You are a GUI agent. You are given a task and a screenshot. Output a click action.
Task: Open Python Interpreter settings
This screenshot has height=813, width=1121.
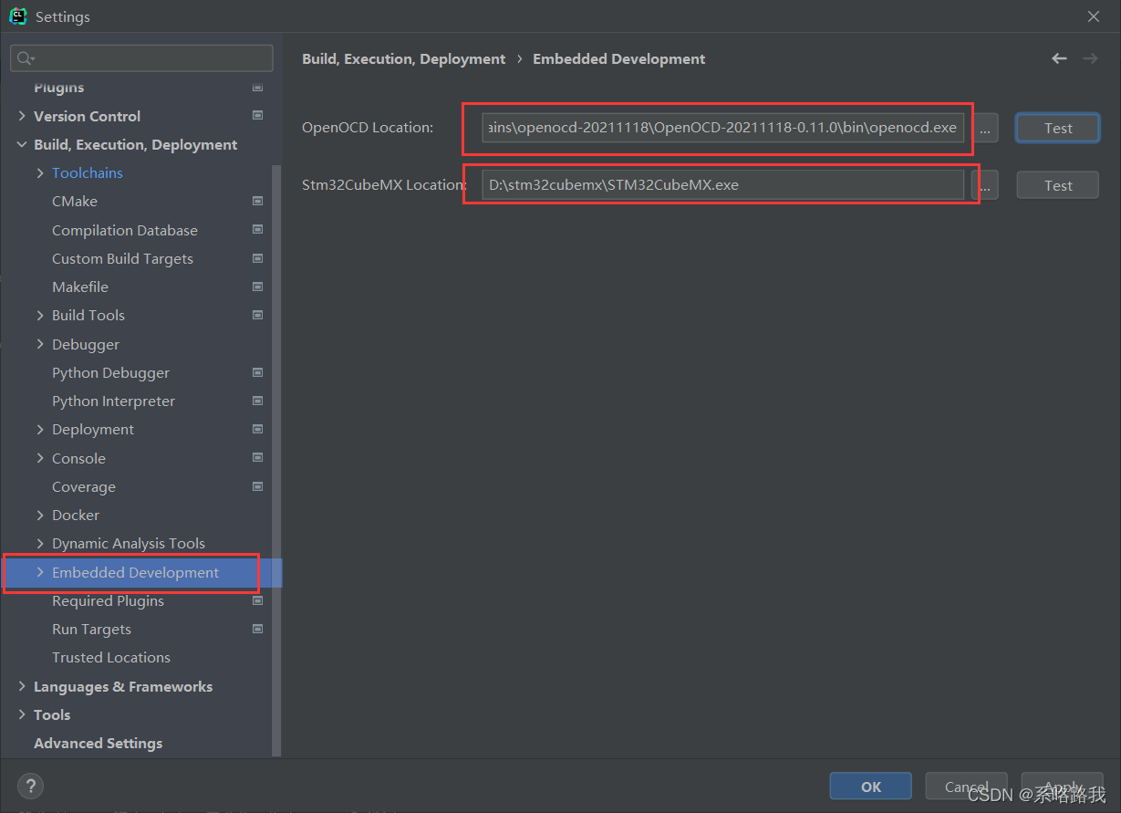pyautogui.click(x=113, y=401)
